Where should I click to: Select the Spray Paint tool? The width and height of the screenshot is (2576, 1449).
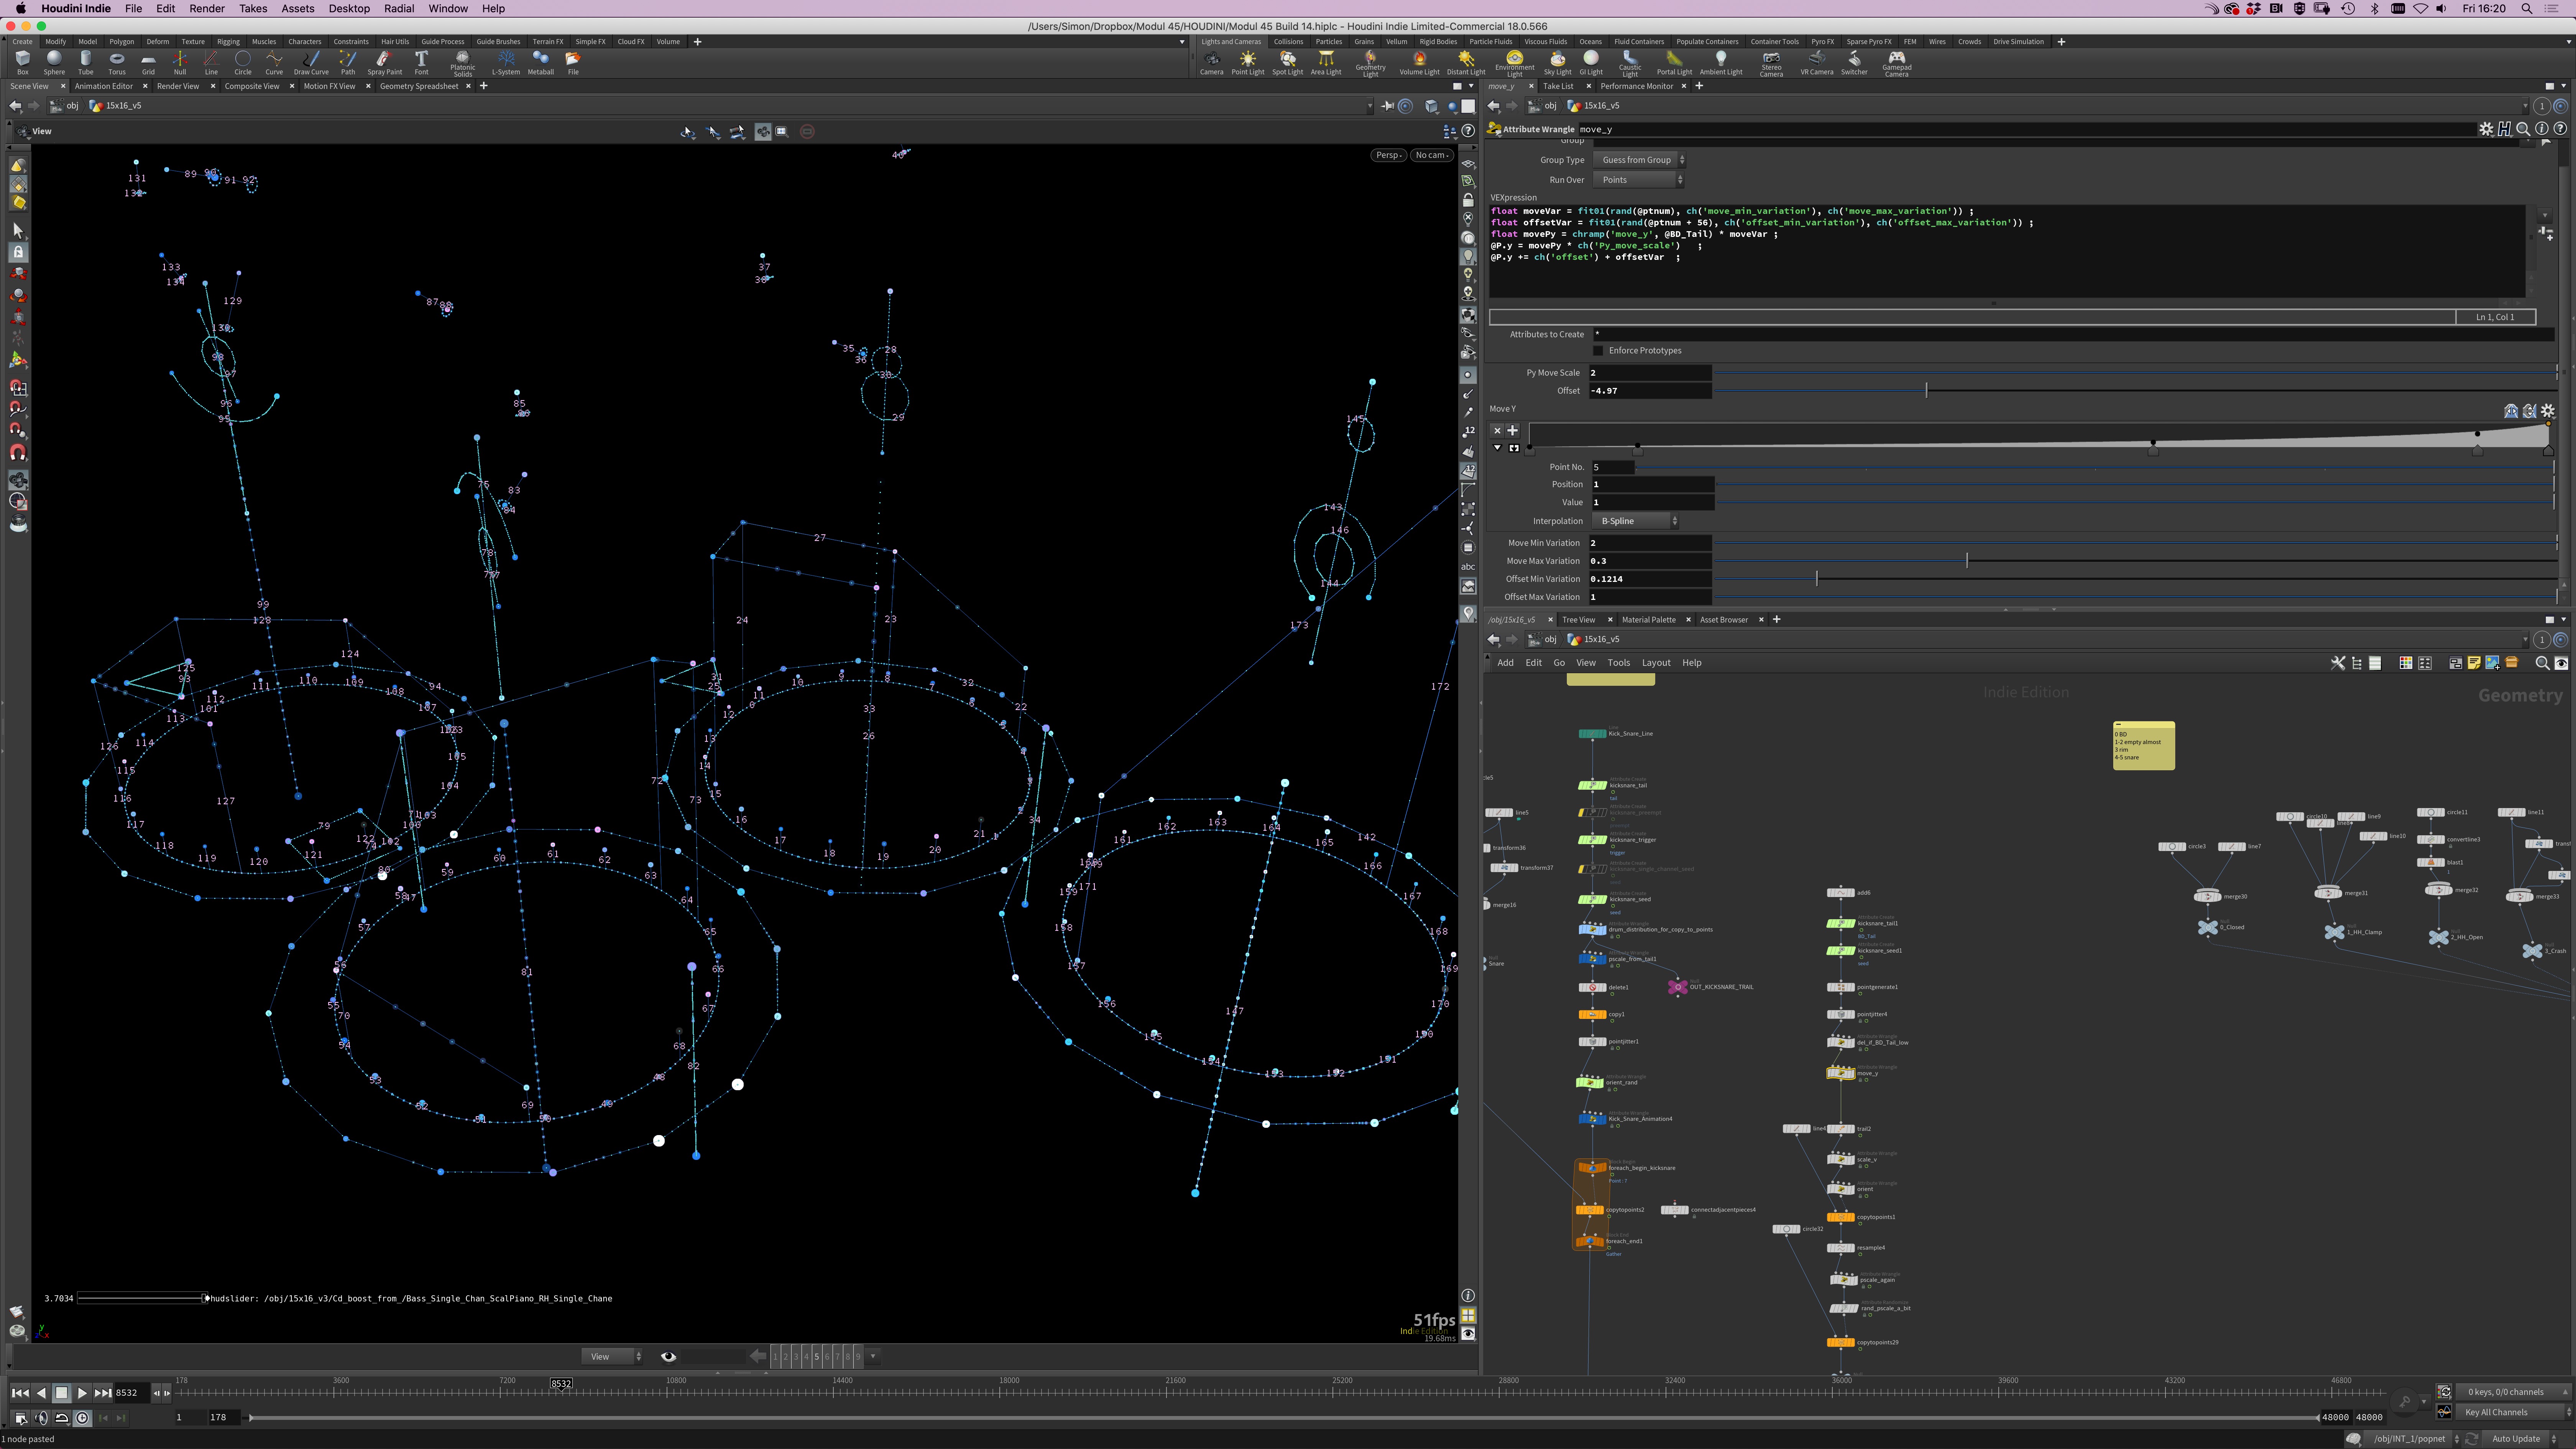(384, 63)
